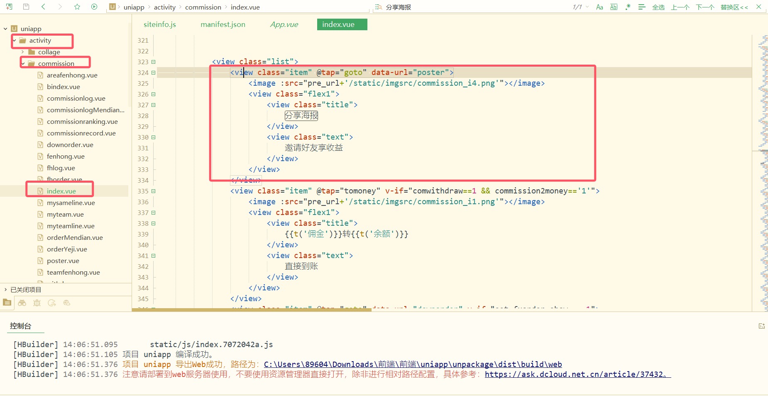Go back with the left arrow icon
The image size is (768, 396).
(x=43, y=7)
